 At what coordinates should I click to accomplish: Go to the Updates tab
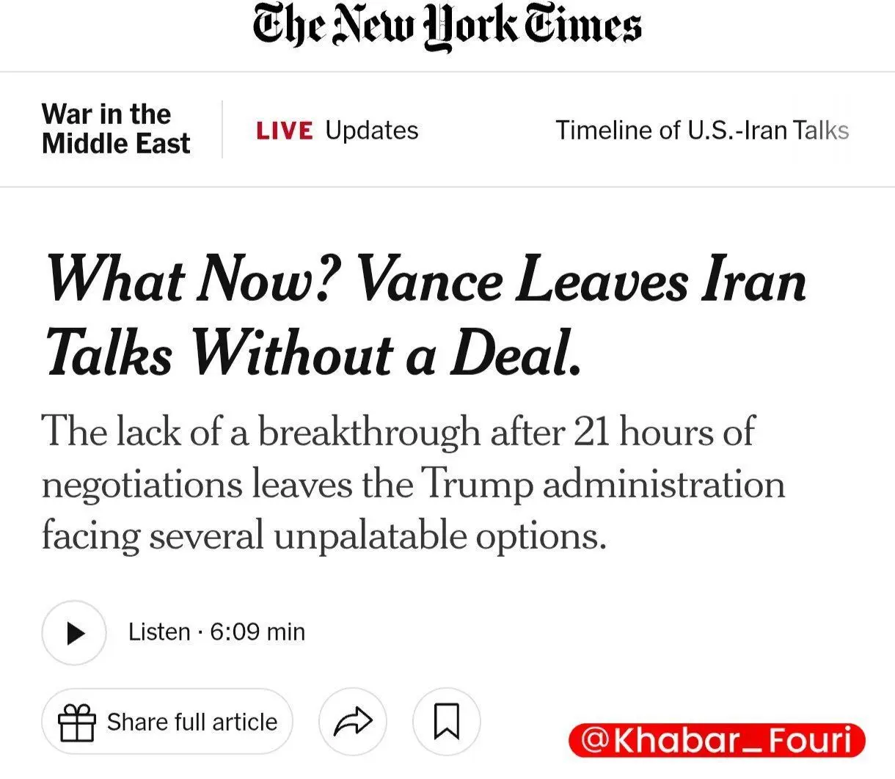click(x=371, y=131)
